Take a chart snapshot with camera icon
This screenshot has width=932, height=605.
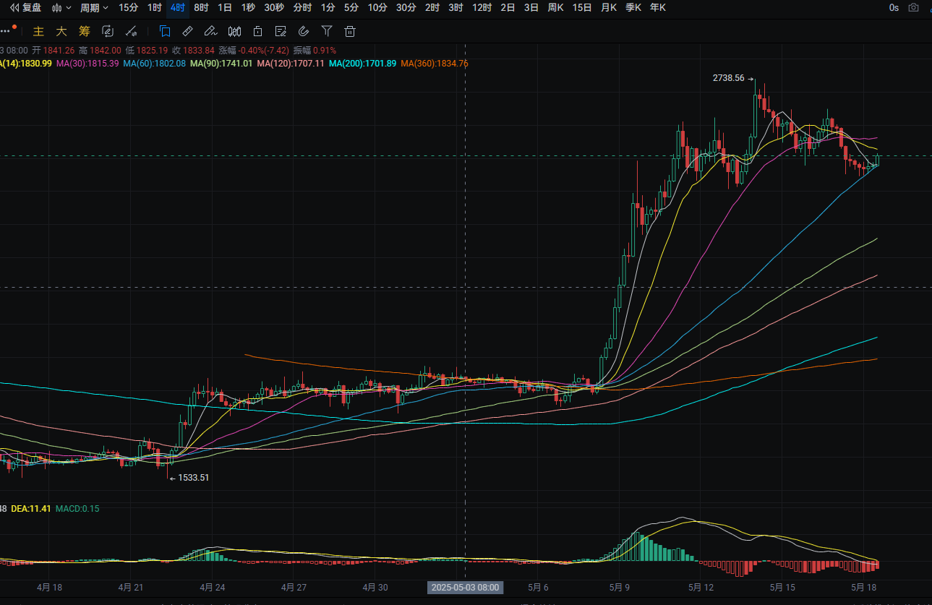click(x=914, y=8)
